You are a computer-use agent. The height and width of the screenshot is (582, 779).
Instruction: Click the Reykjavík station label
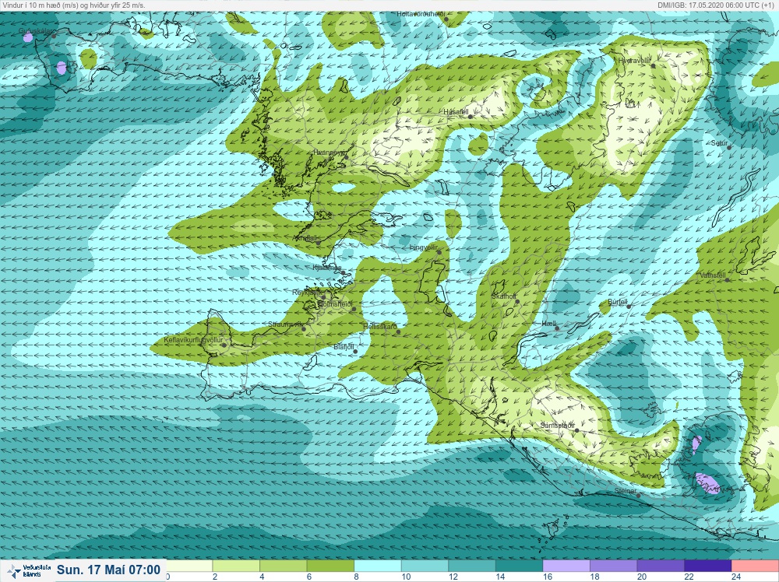(x=306, y=293)
